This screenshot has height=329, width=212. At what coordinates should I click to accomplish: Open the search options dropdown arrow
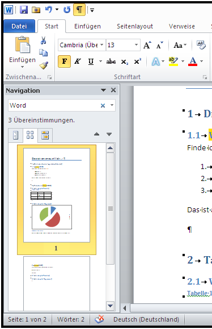point(112,105)
